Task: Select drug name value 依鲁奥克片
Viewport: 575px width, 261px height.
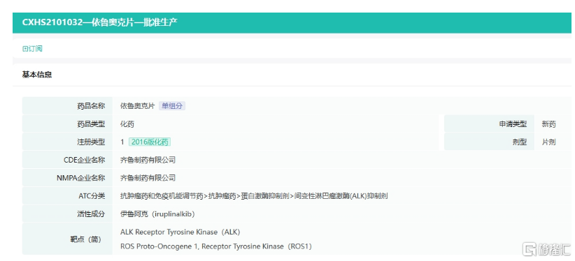Action: [138, 106]
